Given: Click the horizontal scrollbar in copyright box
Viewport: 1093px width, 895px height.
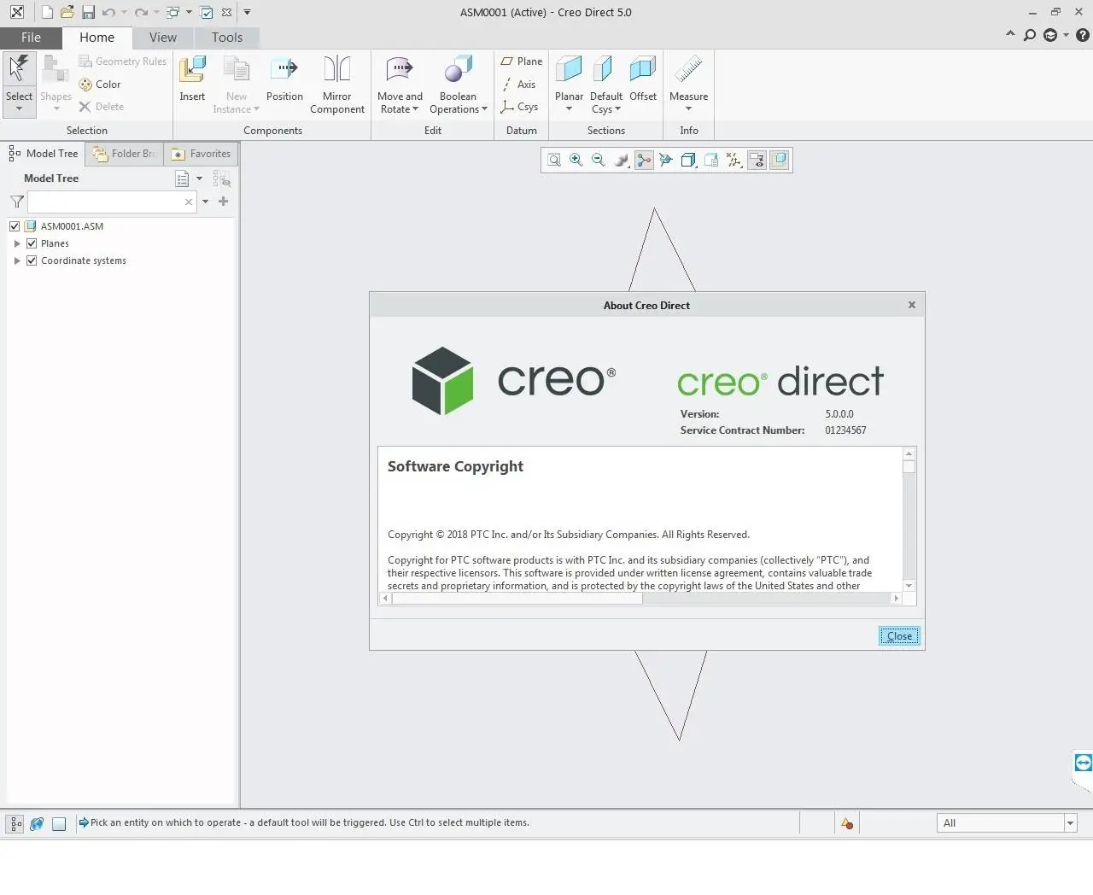Looking at the screenshot, I should (x=517, y=599).
